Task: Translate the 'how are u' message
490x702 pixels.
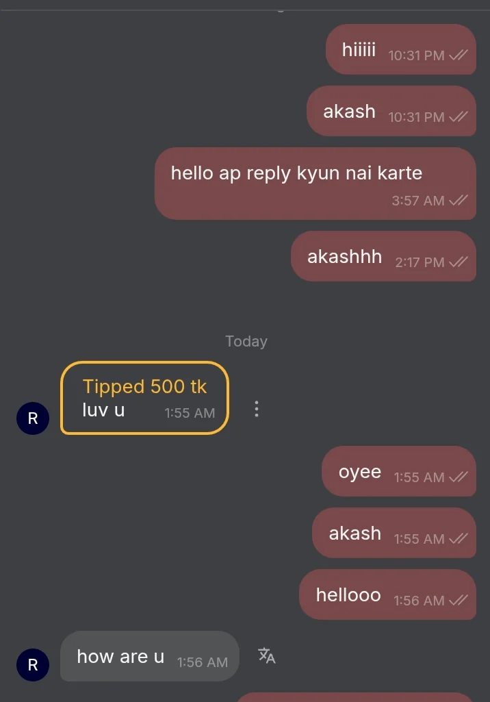Action: [x=267, y=655]
